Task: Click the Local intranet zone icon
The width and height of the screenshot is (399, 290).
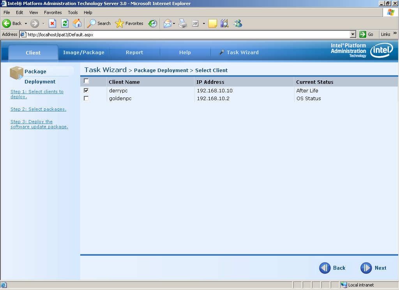Action: pyautogui.click(x=344, y=285)
